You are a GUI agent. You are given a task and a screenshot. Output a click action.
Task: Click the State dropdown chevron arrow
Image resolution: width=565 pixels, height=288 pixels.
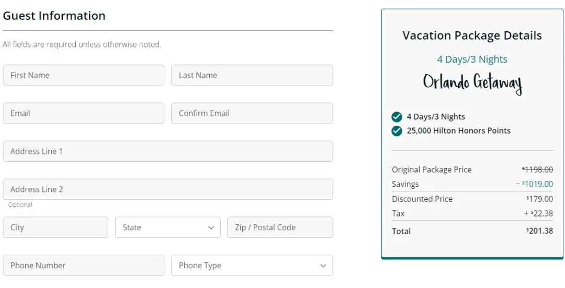point(211,227)
